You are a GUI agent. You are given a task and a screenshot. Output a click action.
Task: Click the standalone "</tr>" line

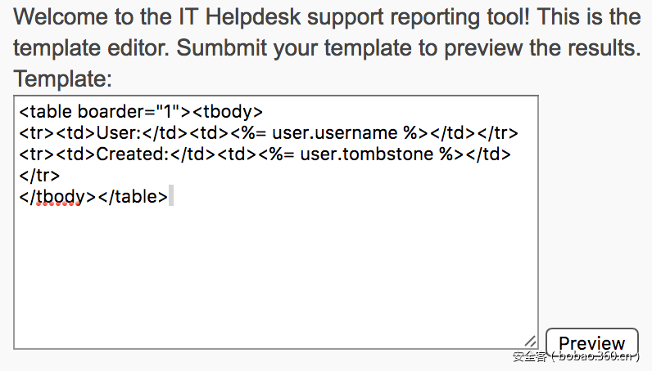39,176
